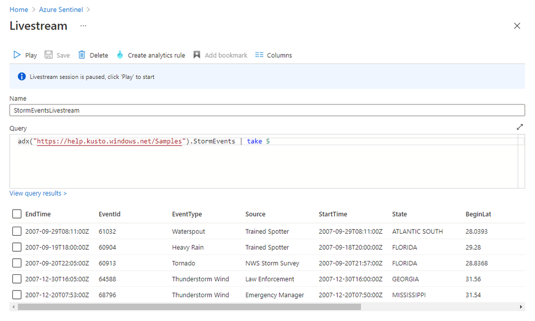This screenshot has width=535, height=321.
Task: Click the Columns icon in toolbar
Action: [259, 55]
